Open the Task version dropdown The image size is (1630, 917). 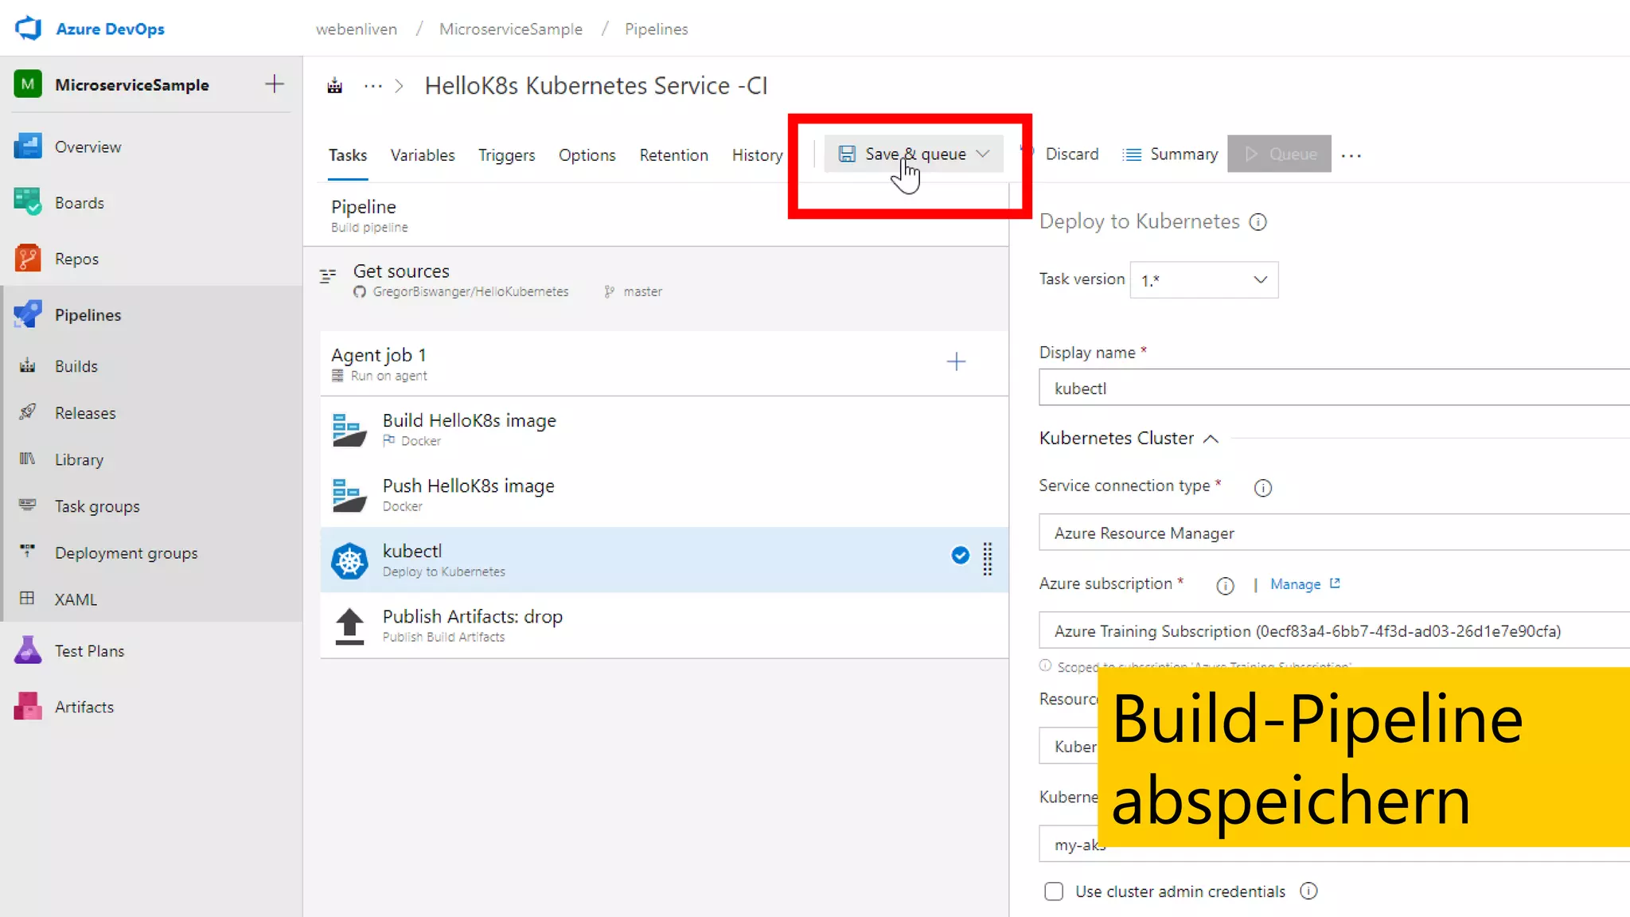(1203, 280)
